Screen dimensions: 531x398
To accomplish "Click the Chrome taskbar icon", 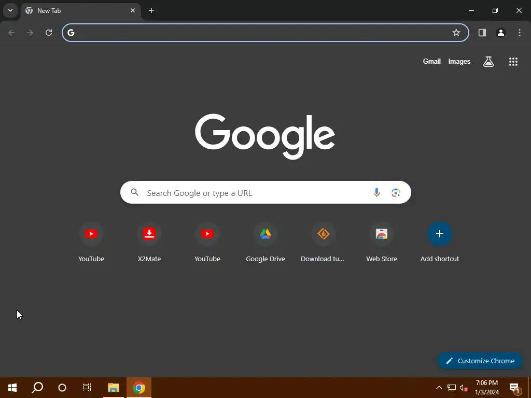I will click(x=139, y=388).
